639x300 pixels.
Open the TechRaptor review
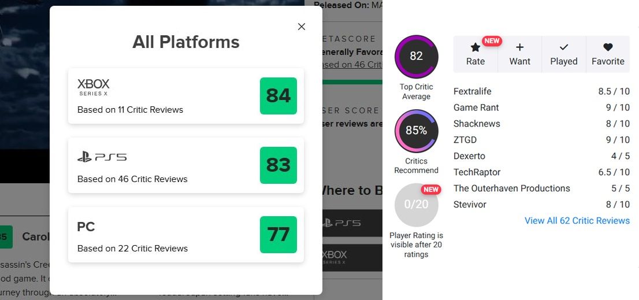pos(477,172)
